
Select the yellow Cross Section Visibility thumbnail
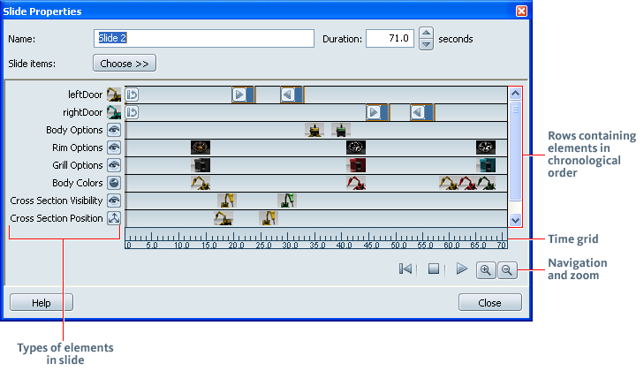[227, 201]
